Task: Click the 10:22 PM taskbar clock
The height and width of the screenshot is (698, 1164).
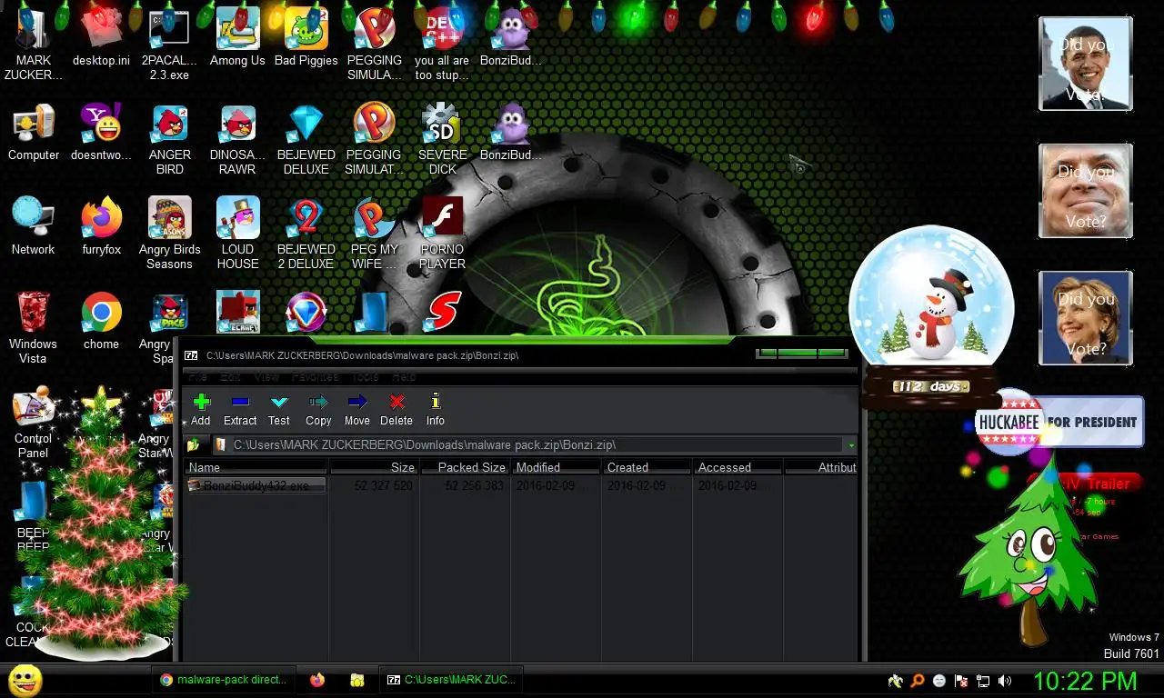Action: coord(1085,680)
